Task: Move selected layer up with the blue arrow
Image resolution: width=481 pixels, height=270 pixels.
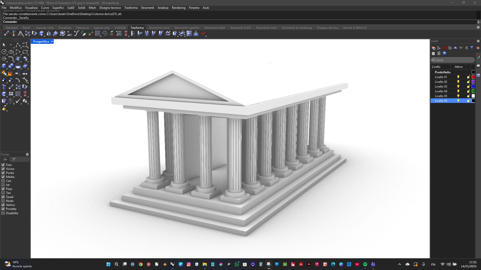Action: coord(455,48)
